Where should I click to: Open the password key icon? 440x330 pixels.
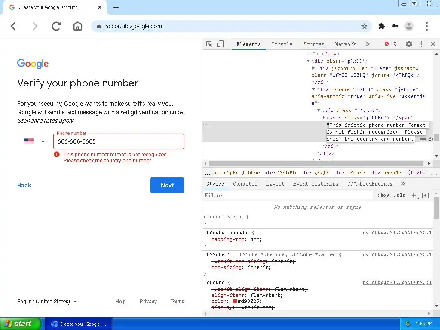[395, 26]
